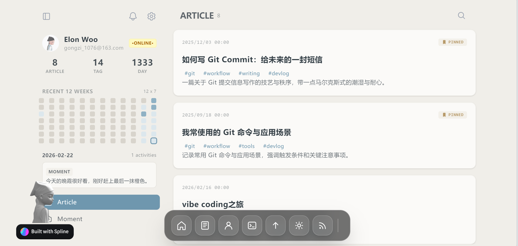Screen dimensions: 518x246
Task: Click Elon Woo avatar image
Action: point(51,43)
